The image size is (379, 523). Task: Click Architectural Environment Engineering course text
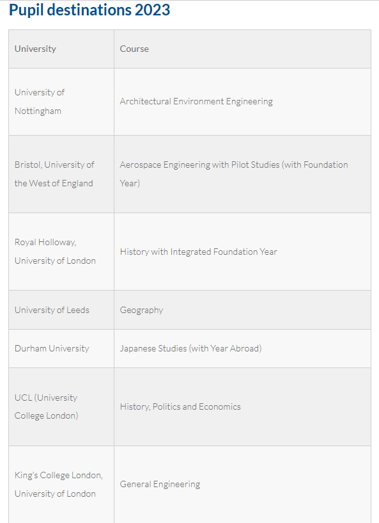click(196, 101)
